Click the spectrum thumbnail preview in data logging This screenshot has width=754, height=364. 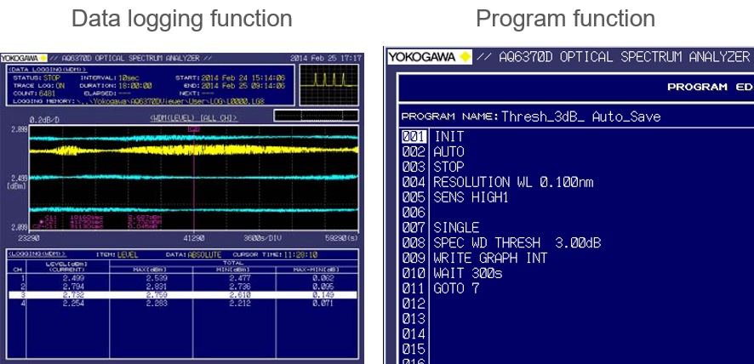click(327, 82)
